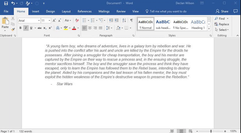
Task: Open the font size dropdown
Action: [x=49, y=20]
